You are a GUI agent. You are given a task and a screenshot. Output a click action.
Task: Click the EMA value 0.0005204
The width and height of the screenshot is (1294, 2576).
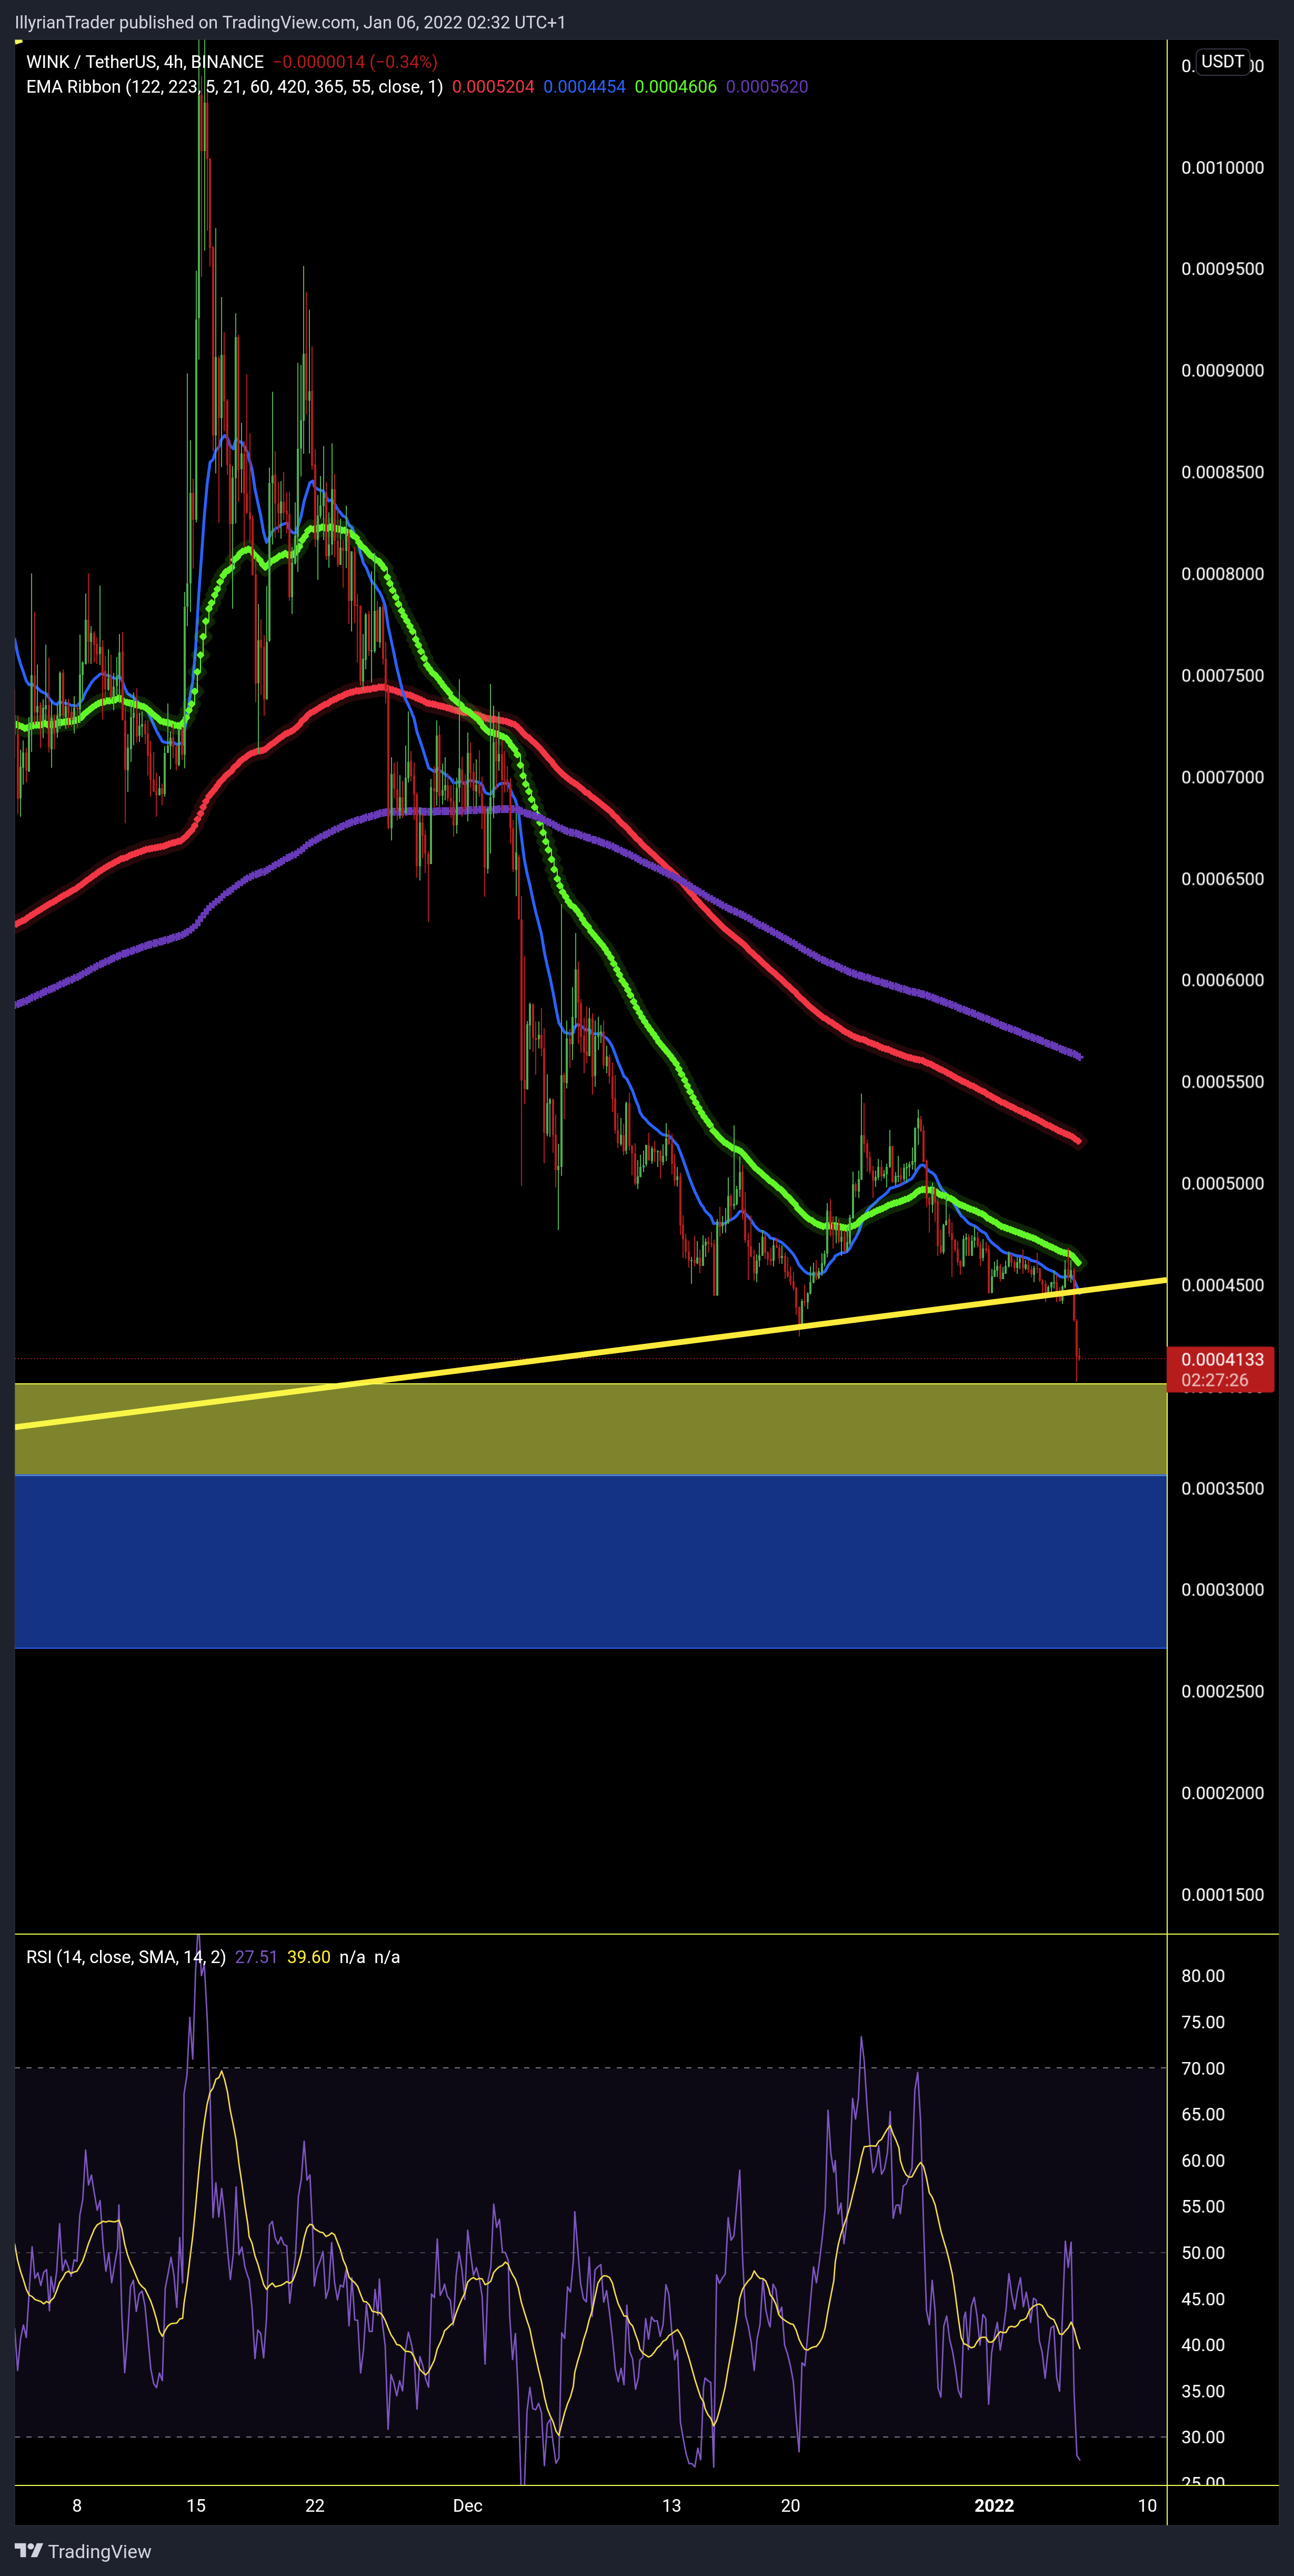point(493,87)
